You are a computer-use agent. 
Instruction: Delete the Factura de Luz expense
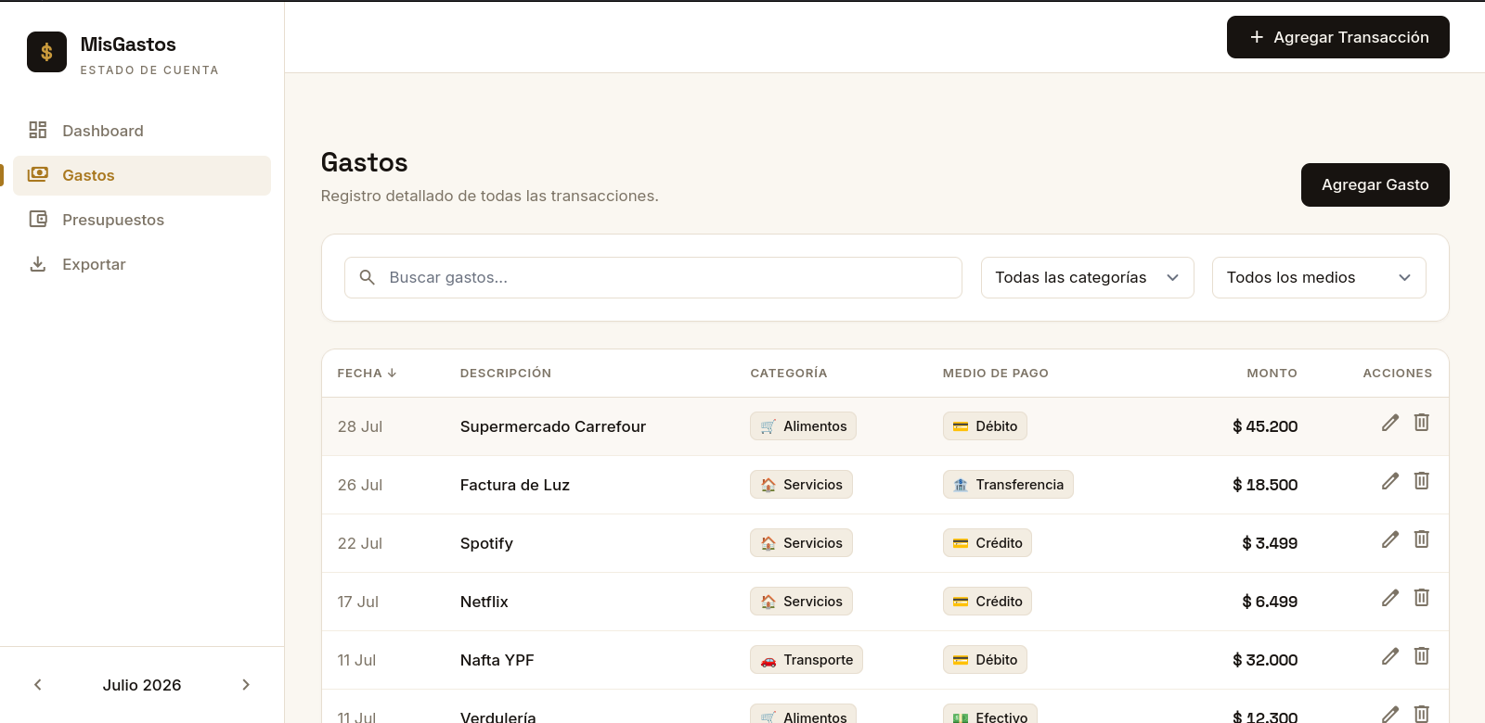click(x=1422, y=481)
